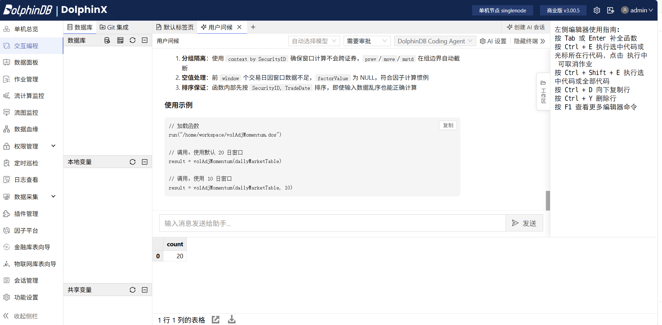Open the DolphinDB Coding Agent dropdown

tap(435, 41)
